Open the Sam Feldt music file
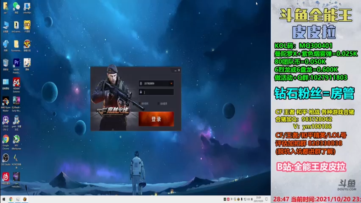The width and height of the screenshot is (361, 203). click(x=16, y=180)
